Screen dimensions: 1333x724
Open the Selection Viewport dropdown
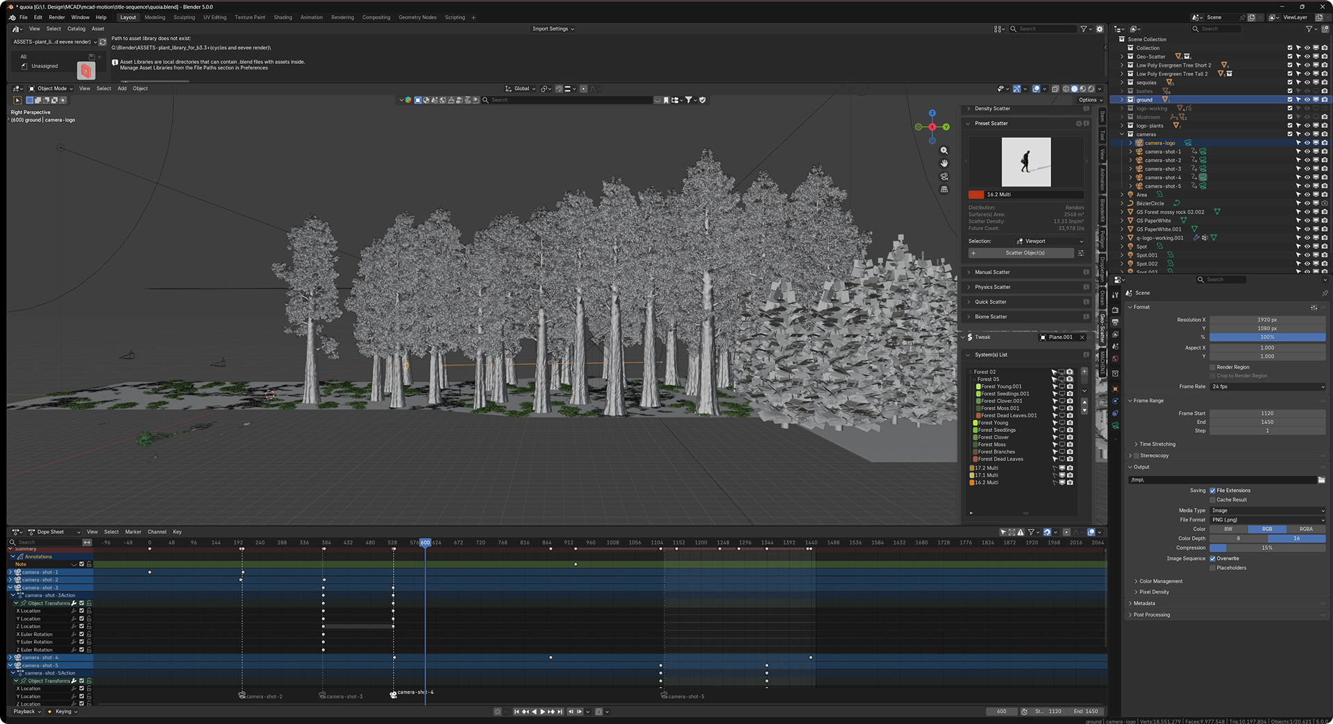(1049, 241)
